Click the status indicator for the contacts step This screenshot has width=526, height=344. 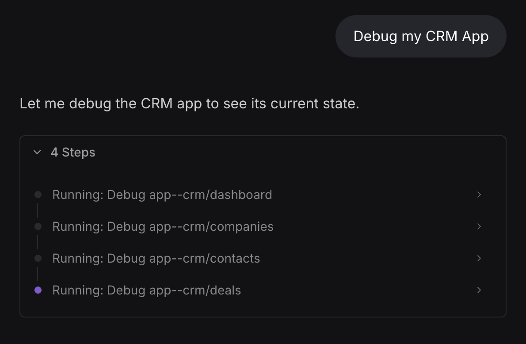click(x=38, y=258)
